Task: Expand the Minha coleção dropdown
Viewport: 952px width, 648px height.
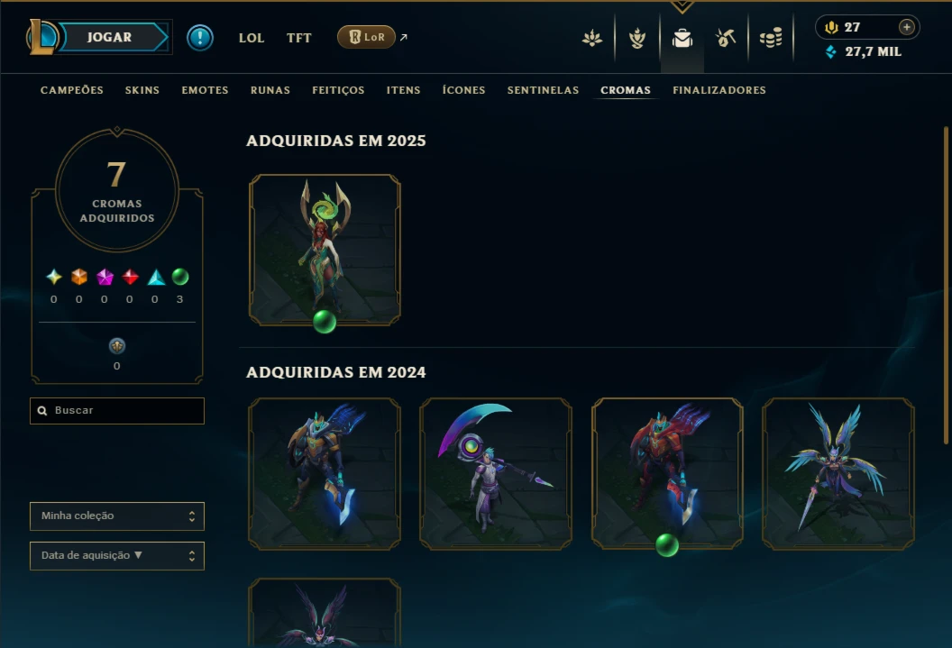Action: point(117,516)
